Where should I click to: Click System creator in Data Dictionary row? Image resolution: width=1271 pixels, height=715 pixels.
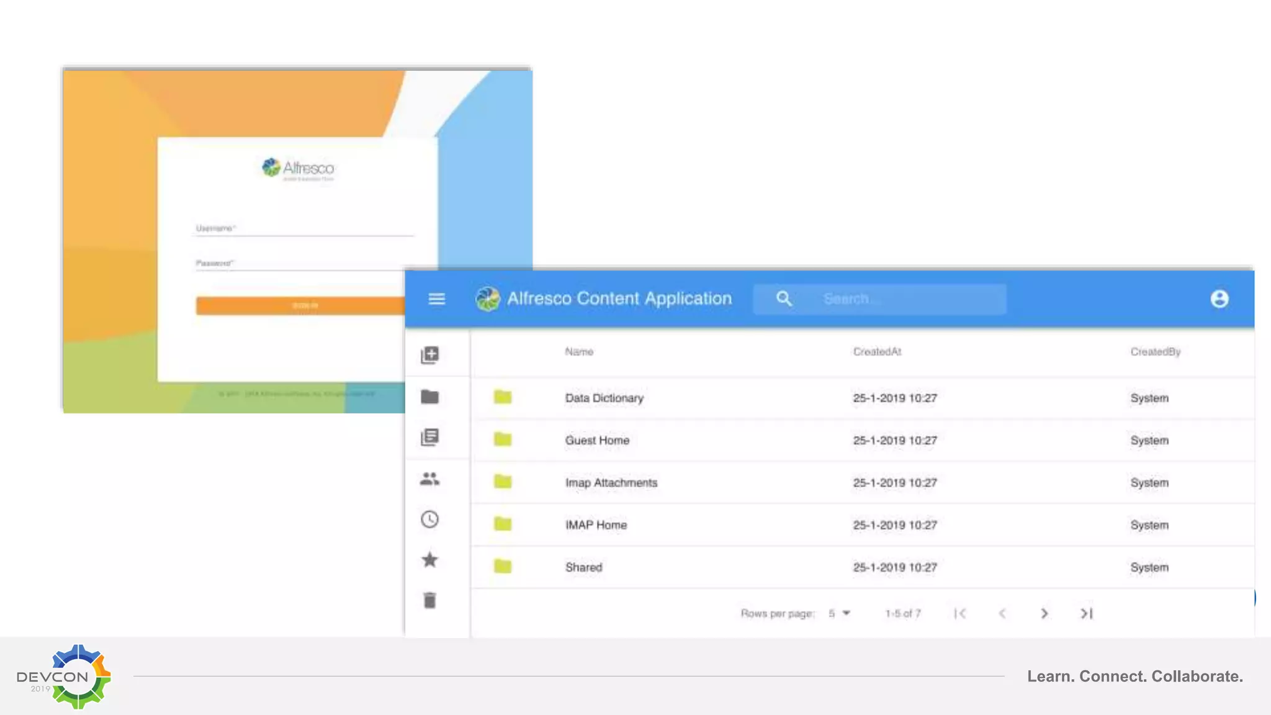(x=1149, y=398)
